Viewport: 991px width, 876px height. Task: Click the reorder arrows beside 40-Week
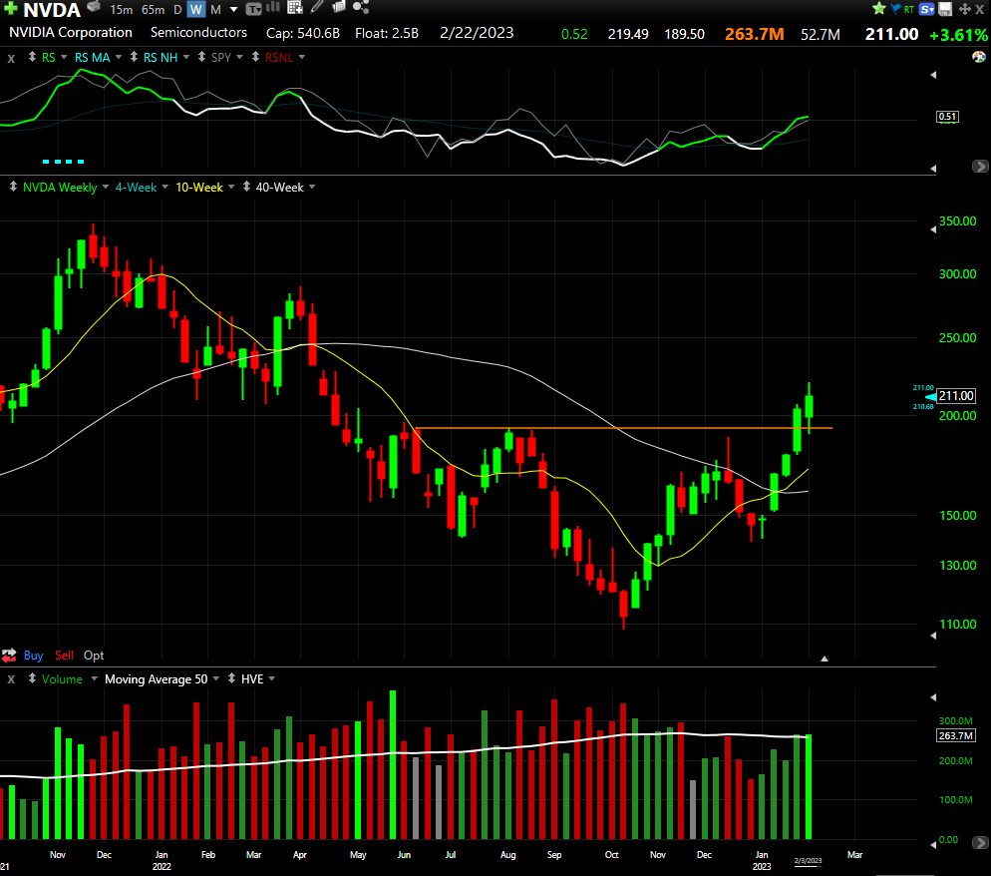(246, 188)
